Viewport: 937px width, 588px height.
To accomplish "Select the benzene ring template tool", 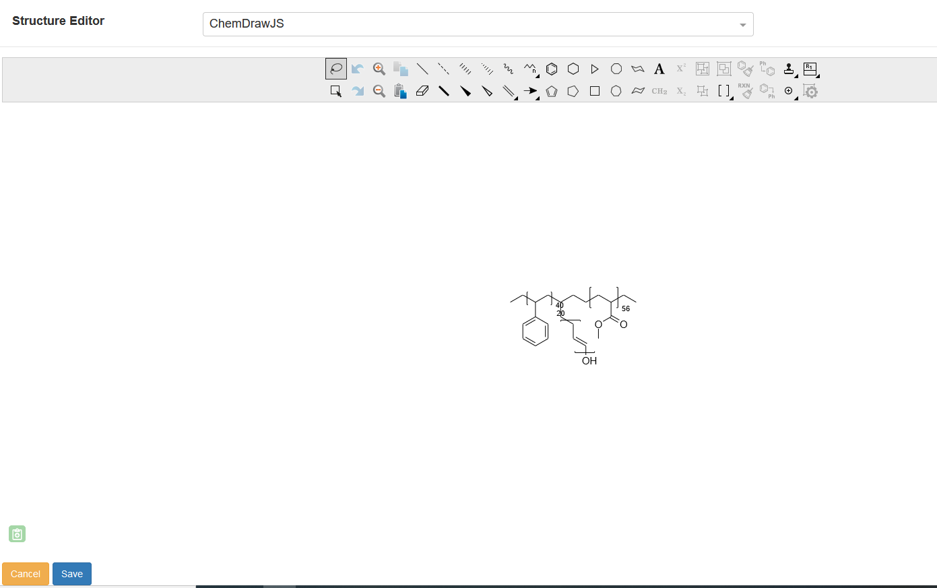I will pyautogui.click(x=551, y=68).
